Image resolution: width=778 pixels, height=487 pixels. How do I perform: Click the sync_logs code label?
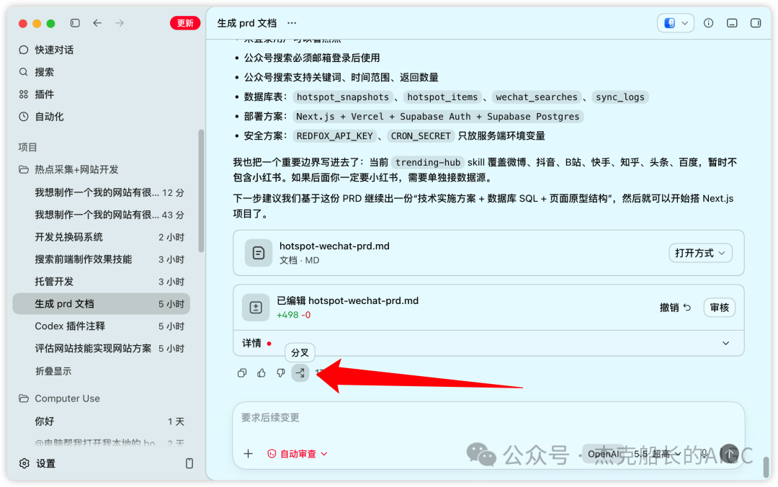pyautogui.click(x=620, y=97)
